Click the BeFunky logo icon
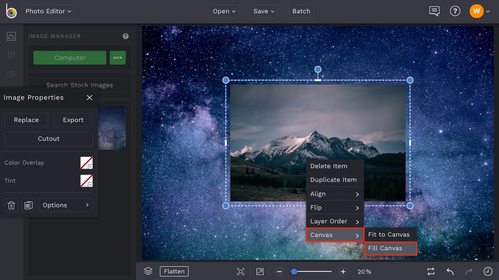This screenshot has height=280, width=499. [x=11, y=11]
